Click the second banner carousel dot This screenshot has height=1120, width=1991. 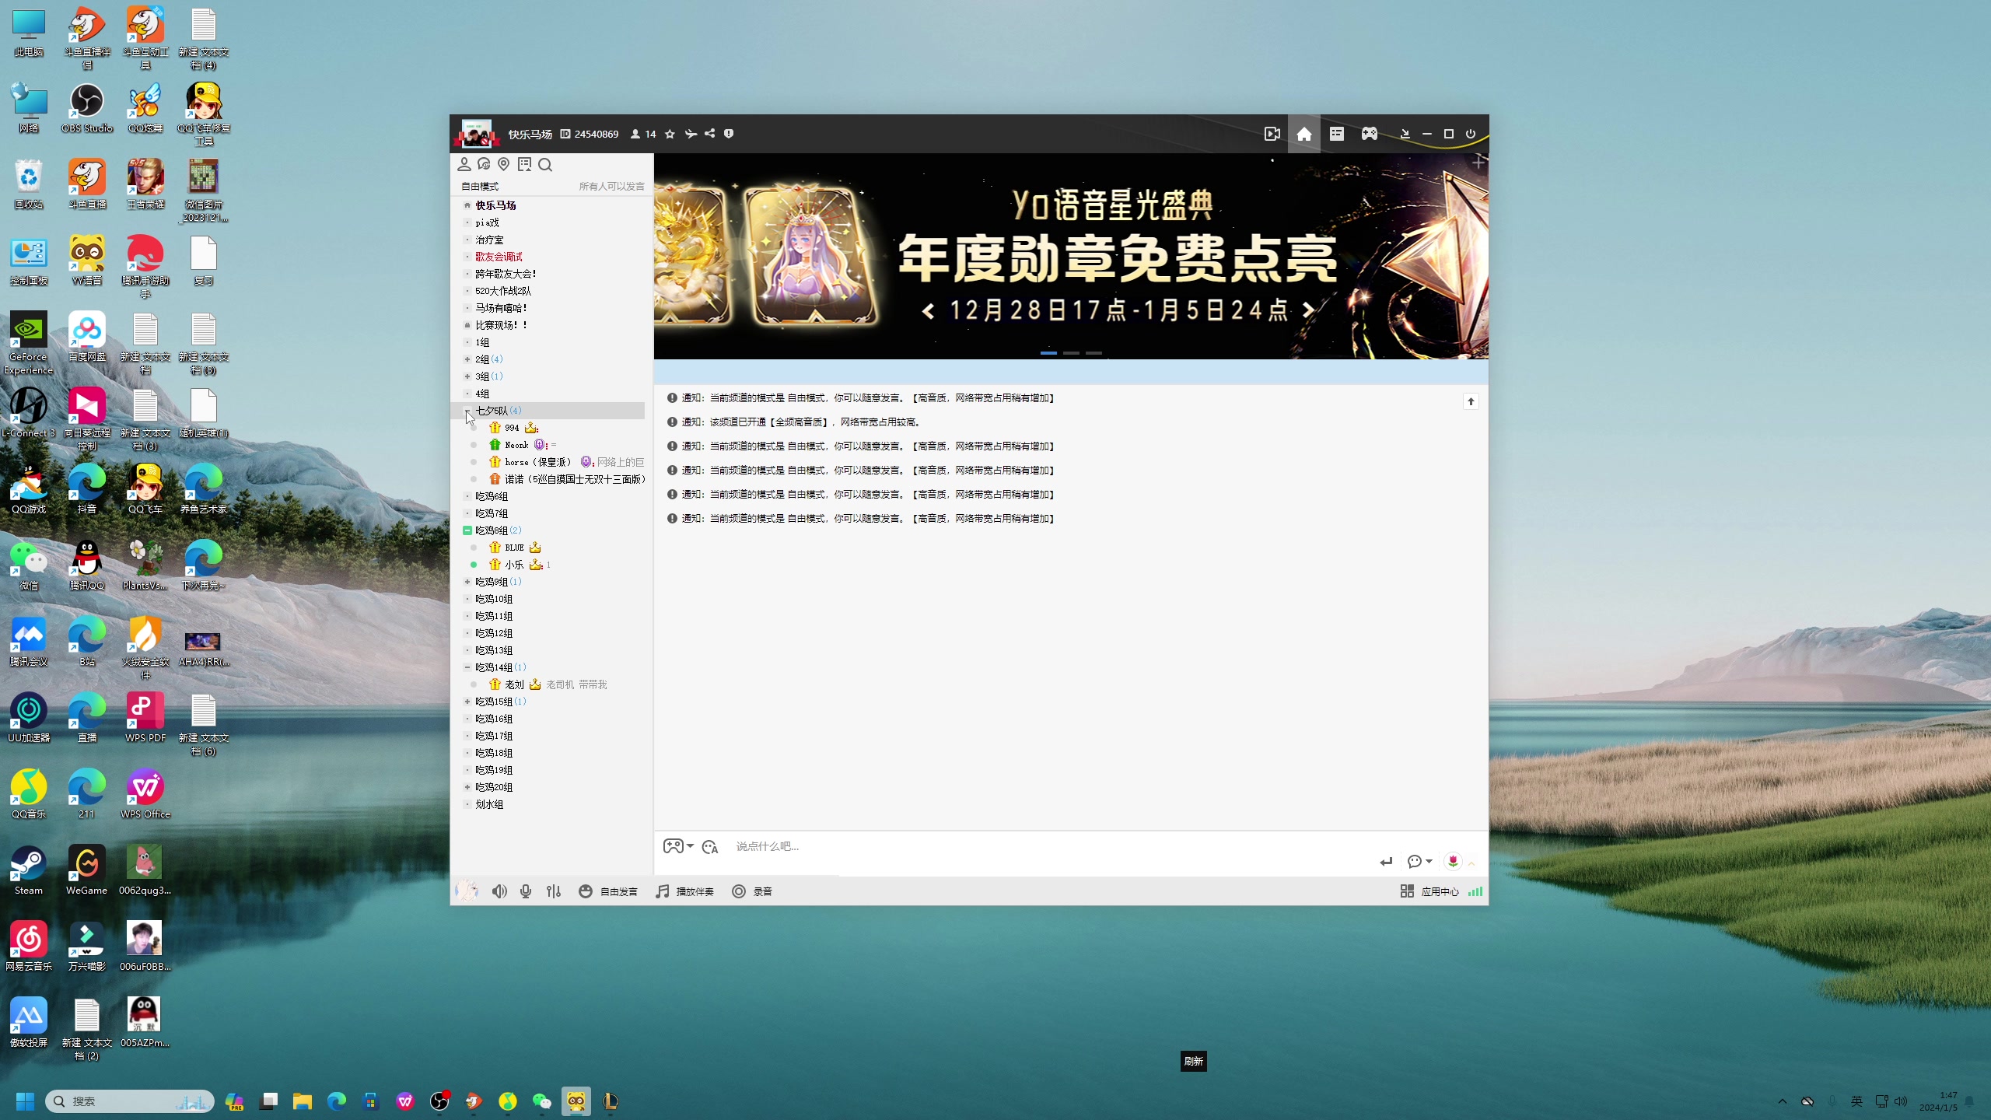(1071, 352)
